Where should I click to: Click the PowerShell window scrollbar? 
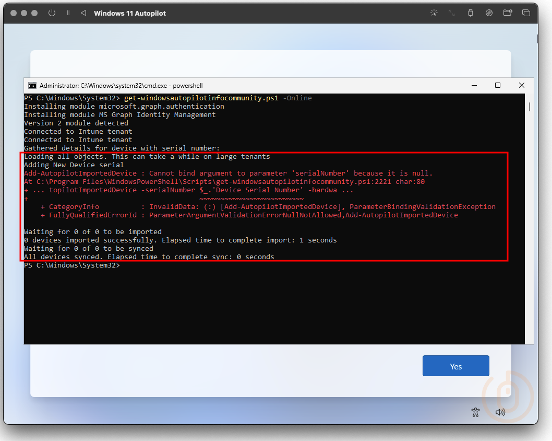[x=529, y=107]
